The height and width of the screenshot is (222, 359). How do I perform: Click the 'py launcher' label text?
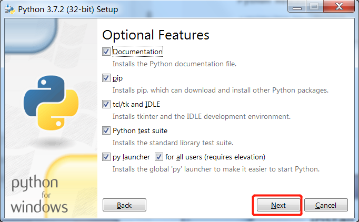(x=131, y=157)
